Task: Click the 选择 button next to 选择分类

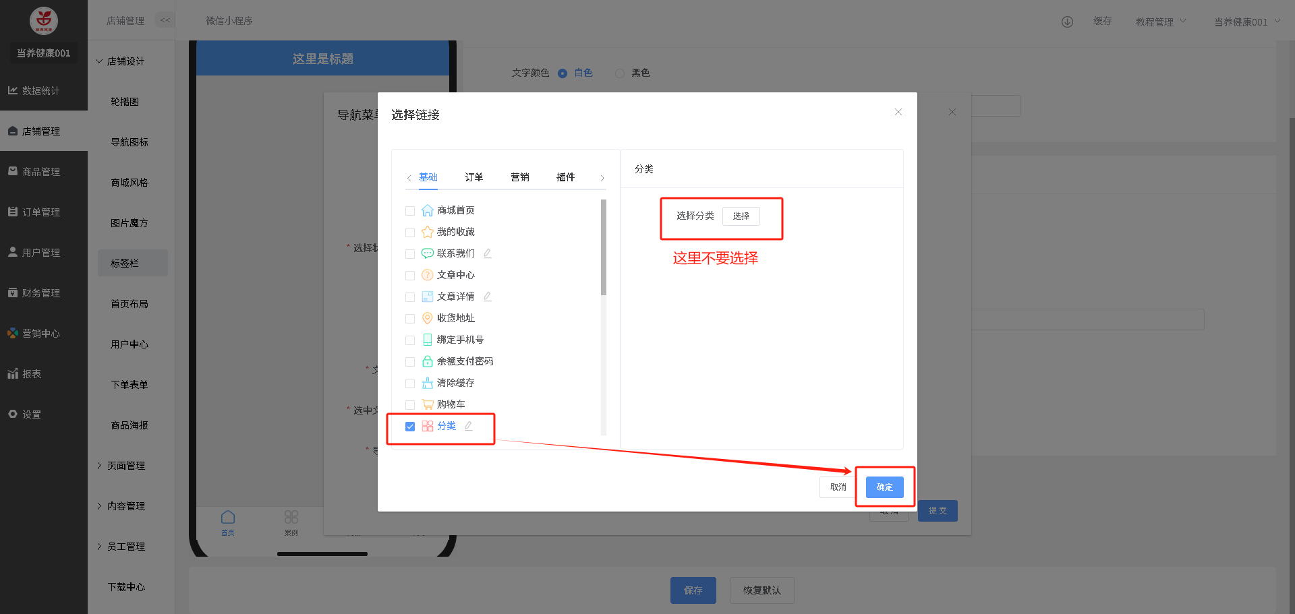Action: (x=741, y=216)
